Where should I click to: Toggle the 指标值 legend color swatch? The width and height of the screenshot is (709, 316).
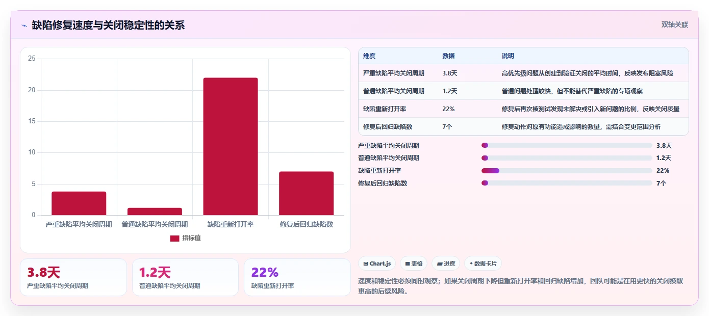coord(174,238)
